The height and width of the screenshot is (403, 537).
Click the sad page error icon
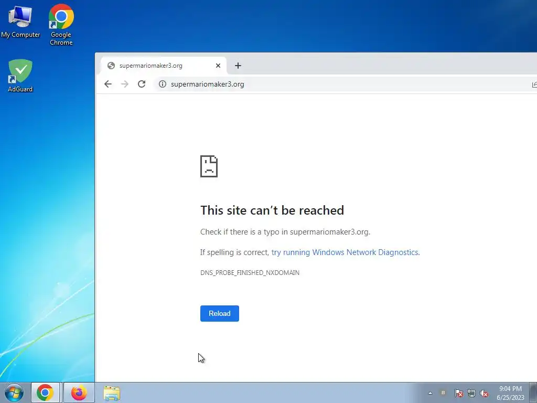tap(209, 166)
